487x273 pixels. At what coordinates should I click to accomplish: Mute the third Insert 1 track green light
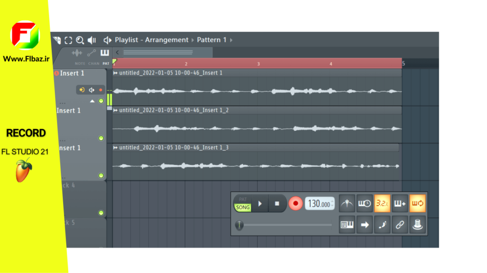click(101, 175)
